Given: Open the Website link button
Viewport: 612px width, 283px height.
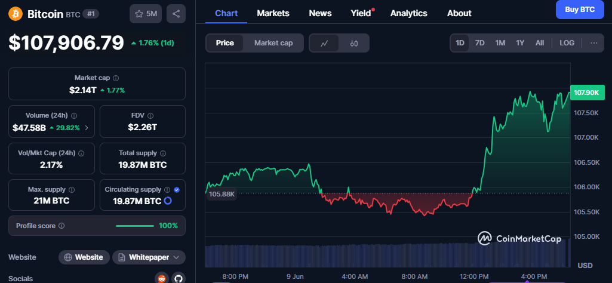Looking at the screenshot, I should coord(84,257).
